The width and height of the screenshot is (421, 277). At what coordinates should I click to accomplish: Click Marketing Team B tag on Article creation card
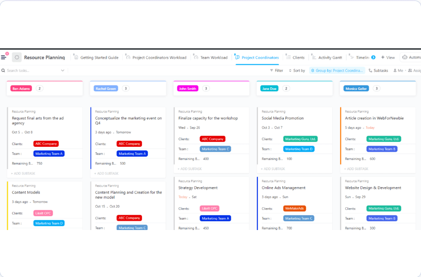coord(382,149)
